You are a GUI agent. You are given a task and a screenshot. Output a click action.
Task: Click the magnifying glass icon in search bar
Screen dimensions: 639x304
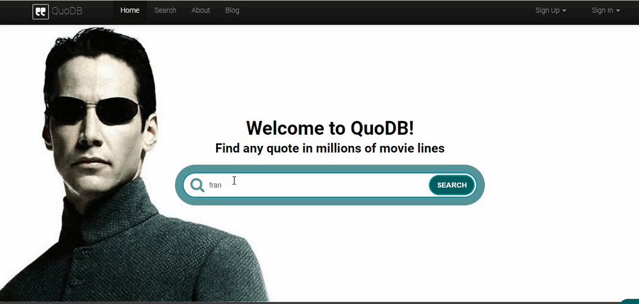(197, 185)
